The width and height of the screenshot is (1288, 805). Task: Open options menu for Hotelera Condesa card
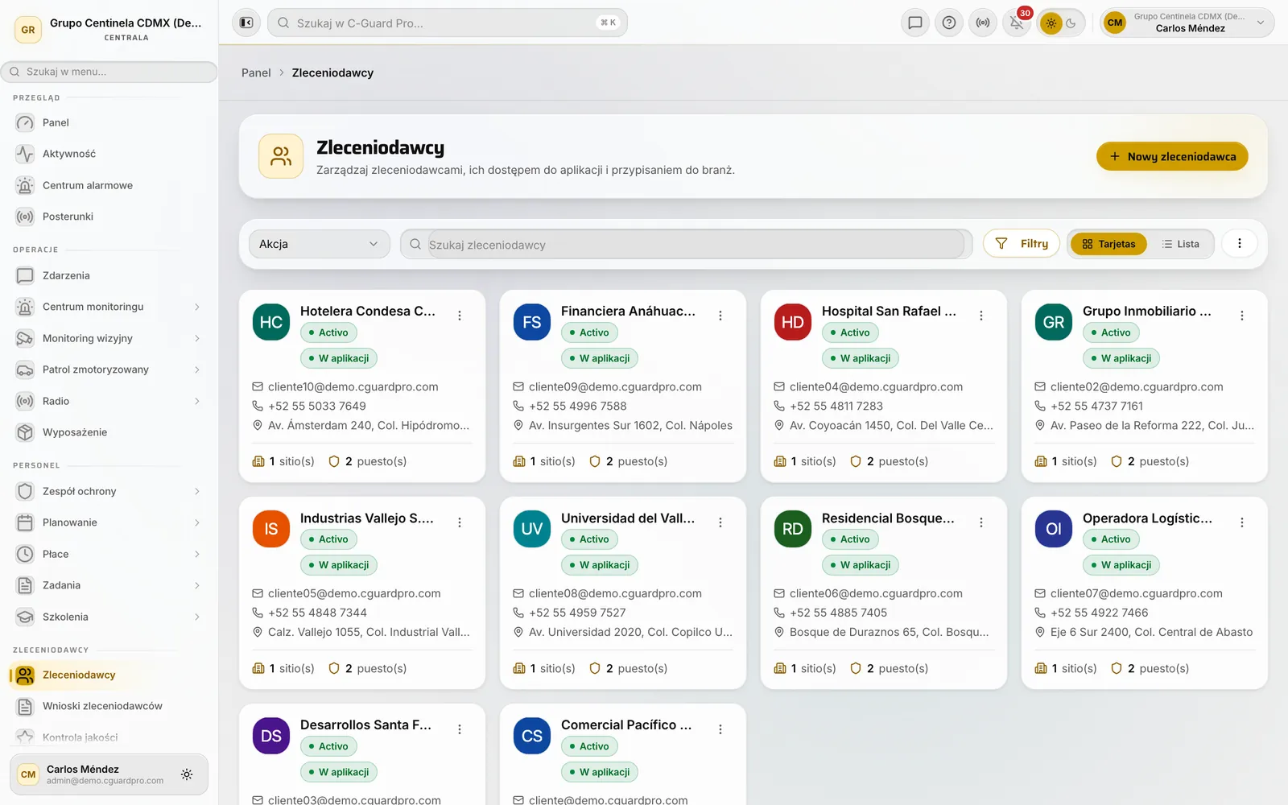(460, 316)
